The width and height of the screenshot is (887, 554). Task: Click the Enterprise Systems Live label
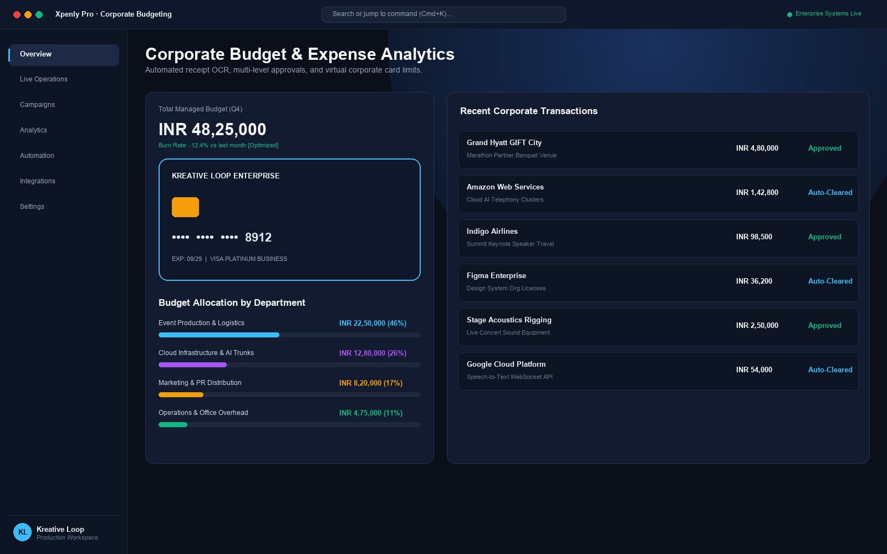pos(828,14)
